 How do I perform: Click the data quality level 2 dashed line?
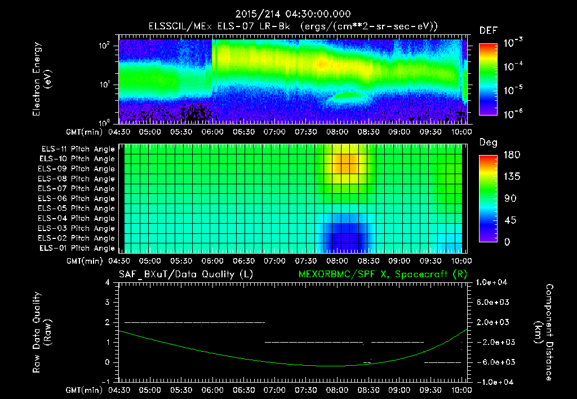pos(194,322)
